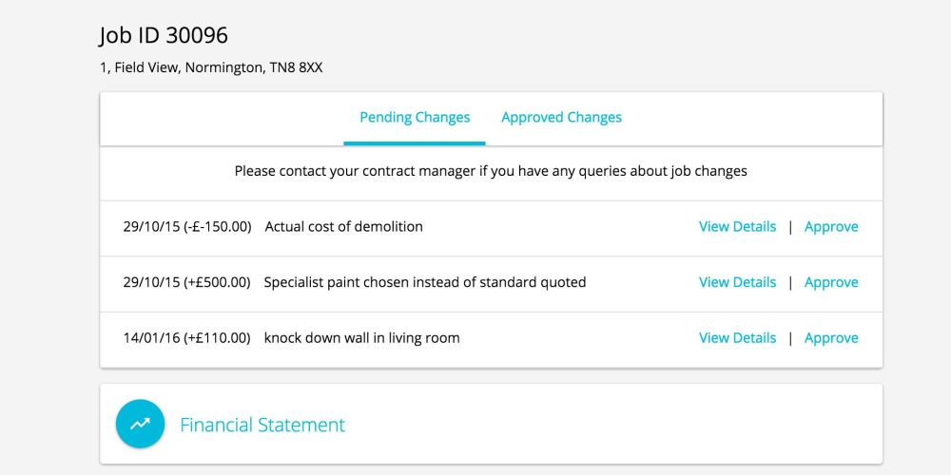Click the Field View, Normington address line
The image size is (951, 475).
click(211, 67)
